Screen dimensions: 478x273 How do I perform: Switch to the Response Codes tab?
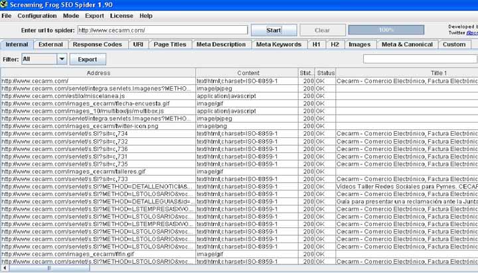click(98, 44)
